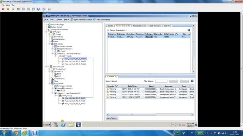Open the Tasks menu

click(59, 20)
